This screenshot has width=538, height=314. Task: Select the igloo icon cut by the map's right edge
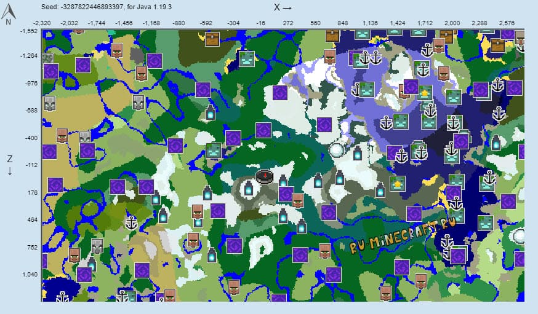pos(519,236)
